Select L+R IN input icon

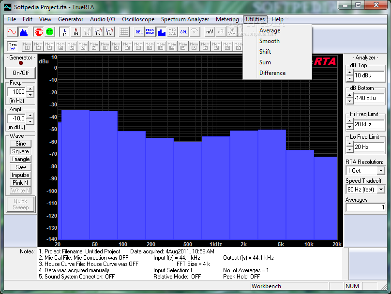98,32
